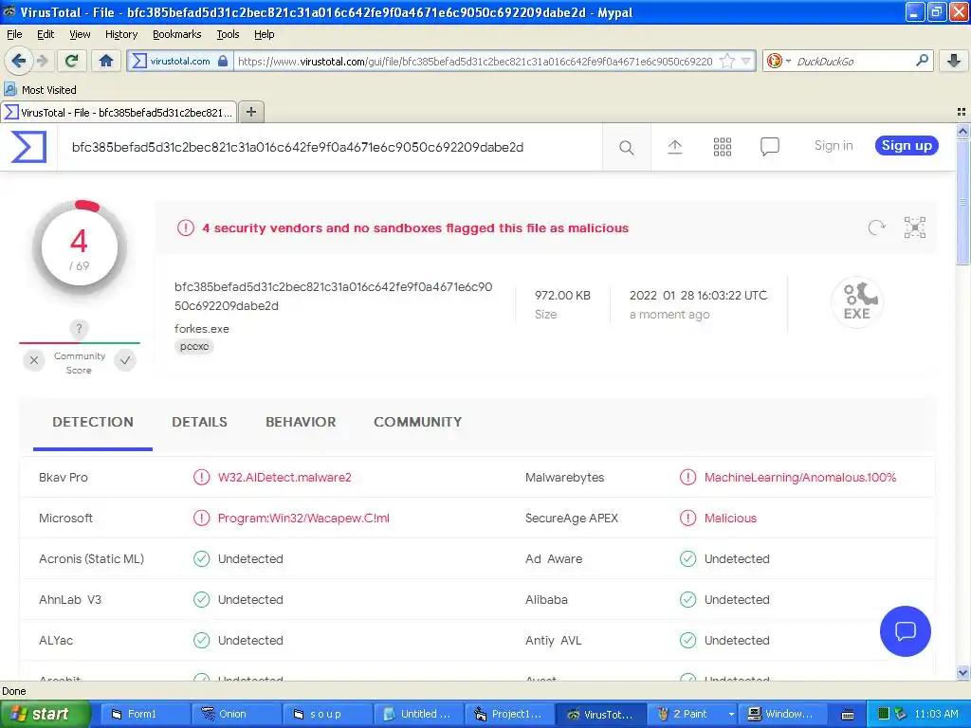This screenshot has height=728, width=971.
Task: Click the list all tabs grid button
Action: click(962, 112)
